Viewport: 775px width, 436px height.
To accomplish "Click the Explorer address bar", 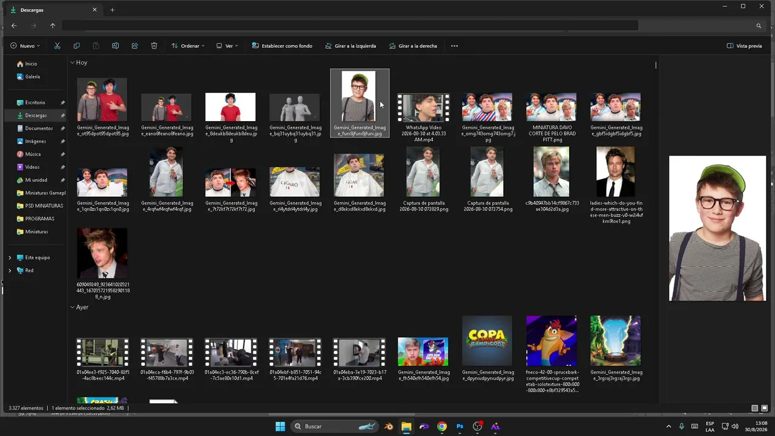I will pyautogui.click(x=350, y=25).
